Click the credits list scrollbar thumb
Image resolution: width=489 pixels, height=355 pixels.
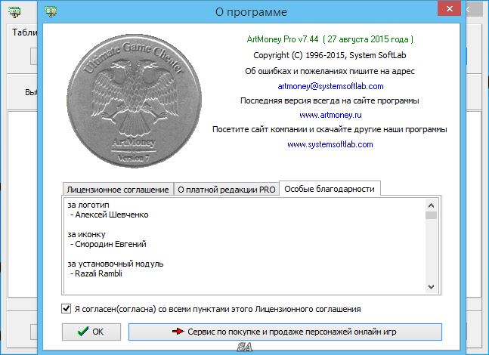click(431, 215)
